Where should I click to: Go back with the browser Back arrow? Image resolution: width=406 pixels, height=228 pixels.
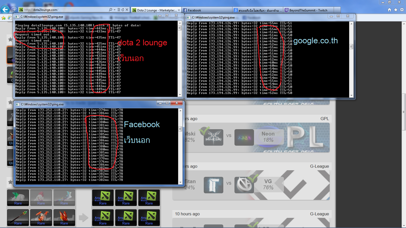(x=5, y=10)
